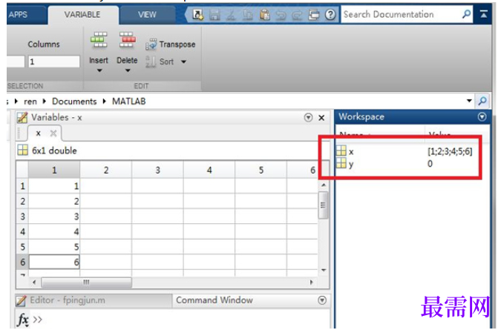This screenshot has height=330, width=504.
Task: Expand the current folder path dropdown
Action: pyautogui.click(x=469, y=101)
